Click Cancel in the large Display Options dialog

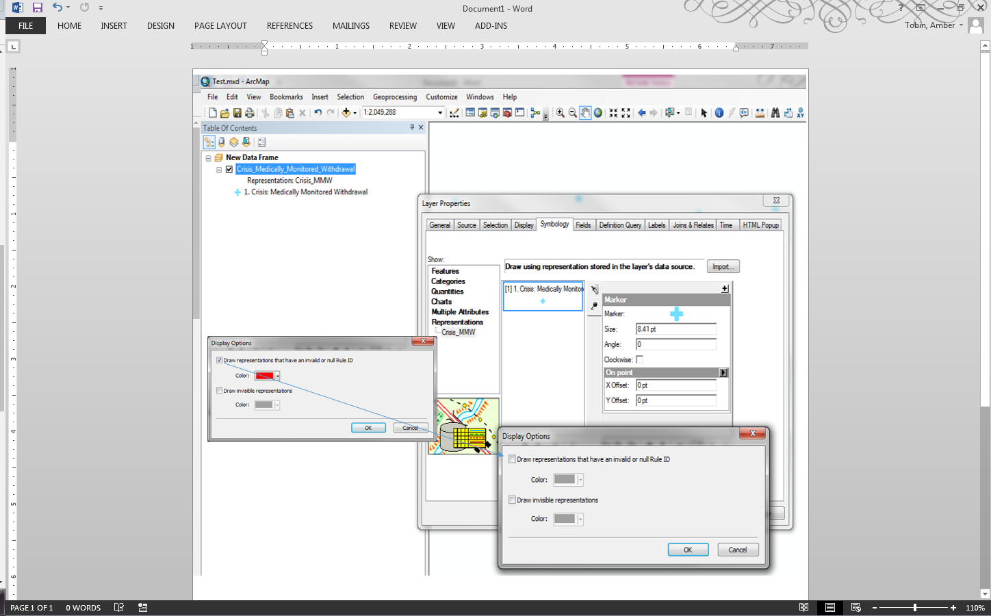pyautogui.click(x=738, y=550)
